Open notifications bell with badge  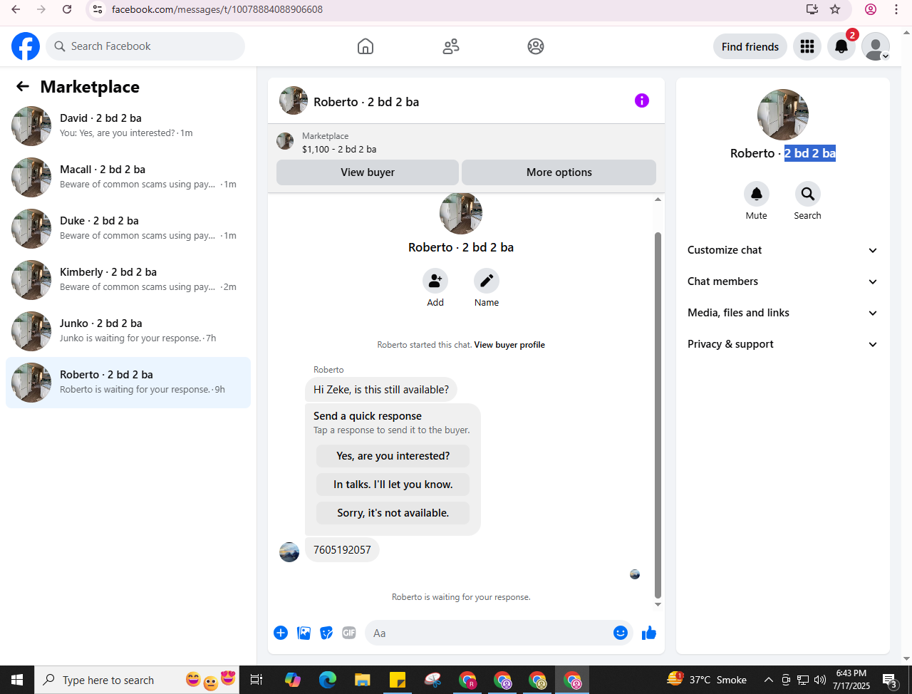(841, 46)
